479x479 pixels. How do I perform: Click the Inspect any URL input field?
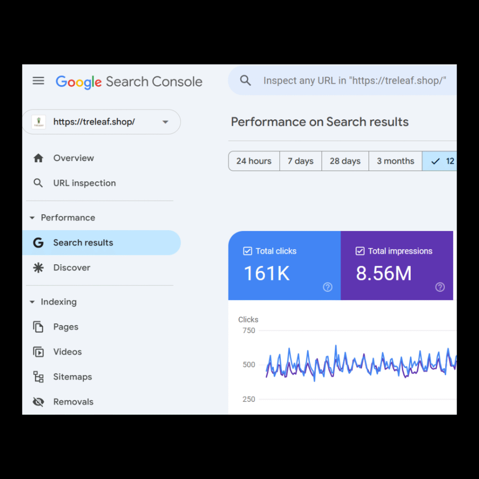[x=354, y=80]
